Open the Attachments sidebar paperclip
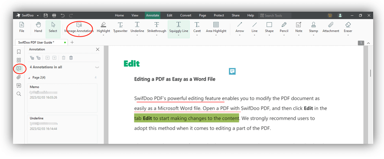This screenshot has height=159, width=384. click(x=19, y=77)
